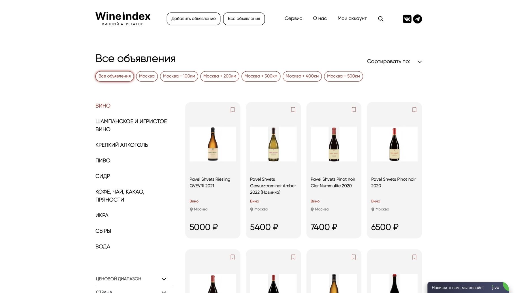This screenshot has width=516, height=293.
Task: Bookmark Pavel Shvets Gewurztraminer Amber 2022
Action: (293, 110)
